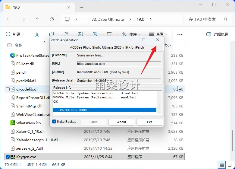Click the Edge icon of ProTaskPaneStates

13,56
